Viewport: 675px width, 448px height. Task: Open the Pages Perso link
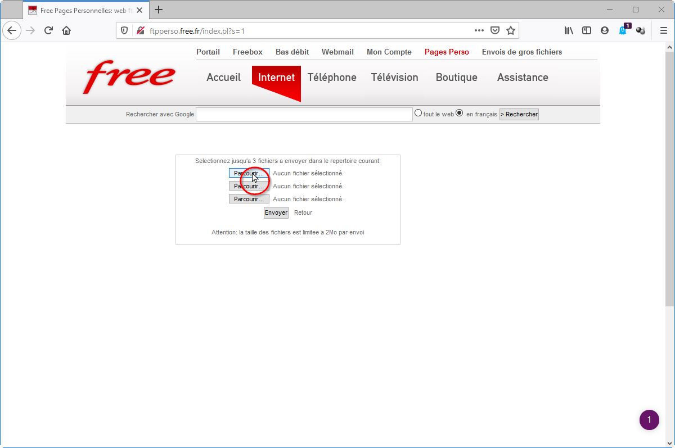click(447, 52)
